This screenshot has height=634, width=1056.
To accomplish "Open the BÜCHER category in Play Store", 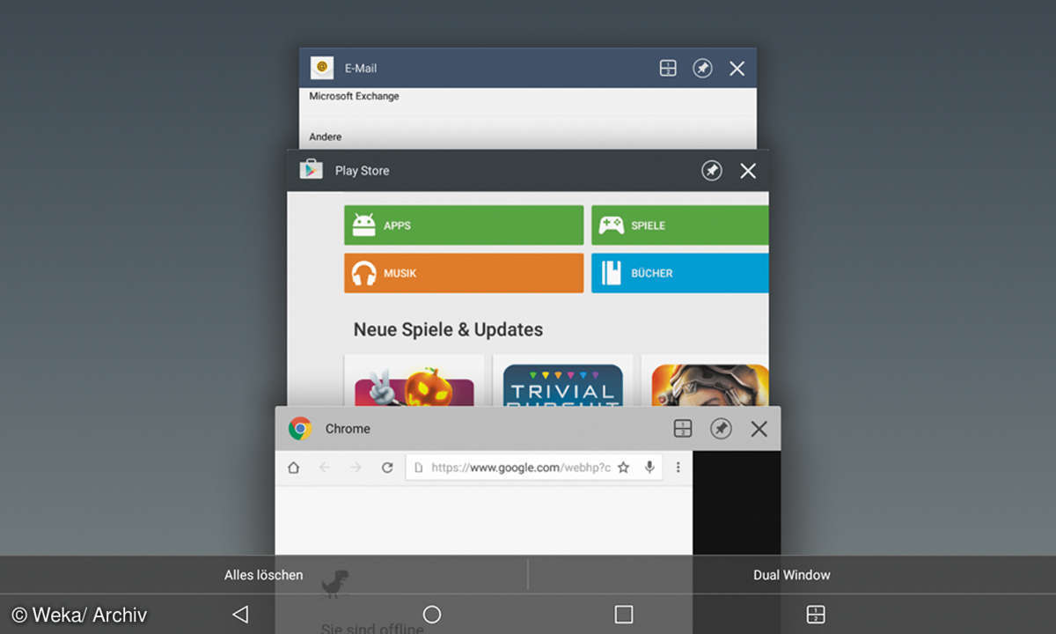I will pos(679,273).
